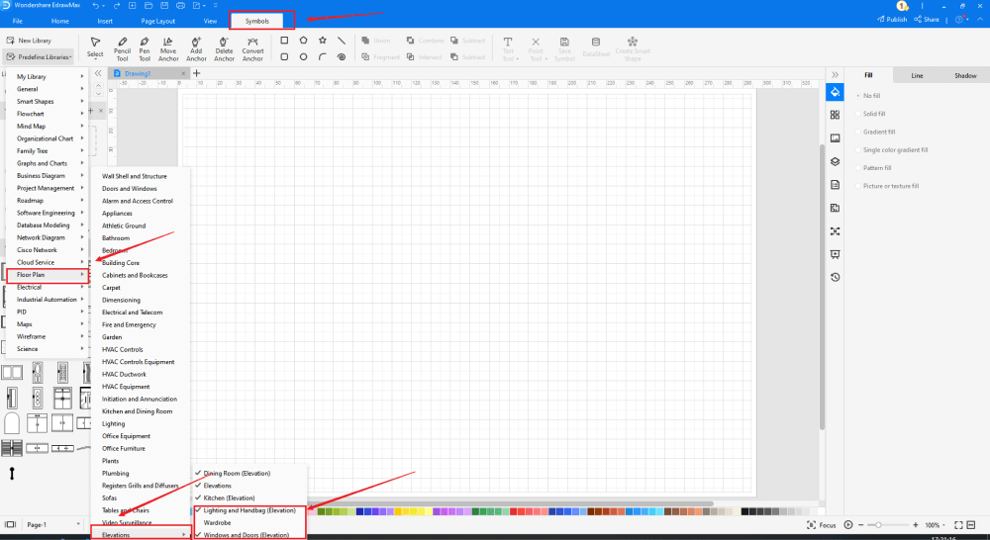Add a new drawing tab with plus

pos(196,73)
